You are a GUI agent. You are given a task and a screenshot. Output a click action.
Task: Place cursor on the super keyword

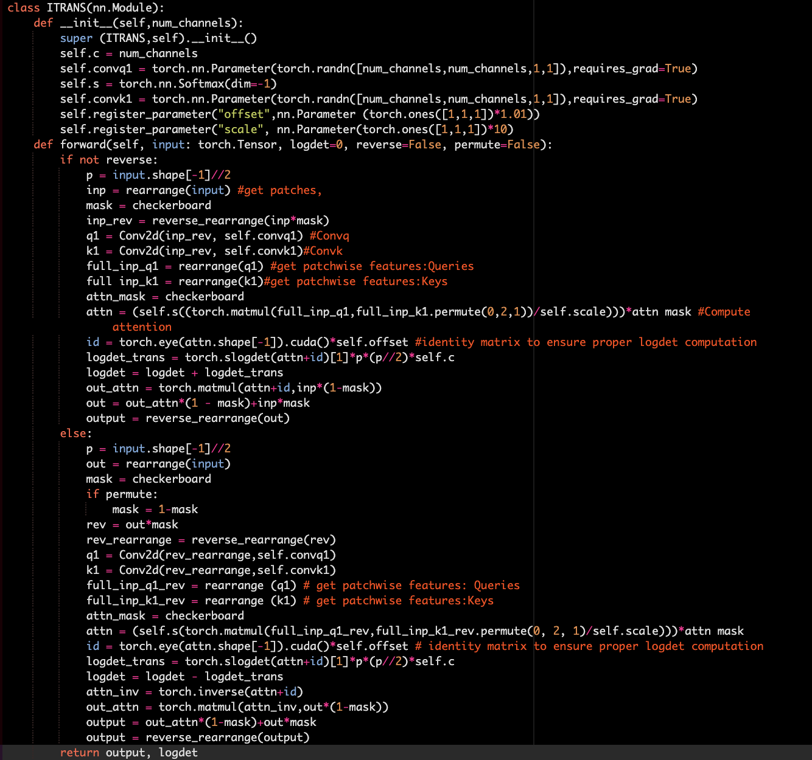pos(76,38)
